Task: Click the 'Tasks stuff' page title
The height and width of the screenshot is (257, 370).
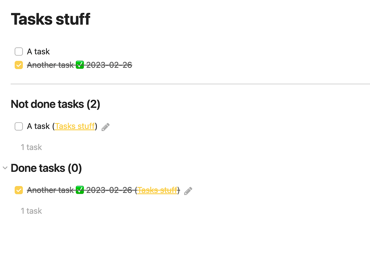Action: click(x=50, y=19)
